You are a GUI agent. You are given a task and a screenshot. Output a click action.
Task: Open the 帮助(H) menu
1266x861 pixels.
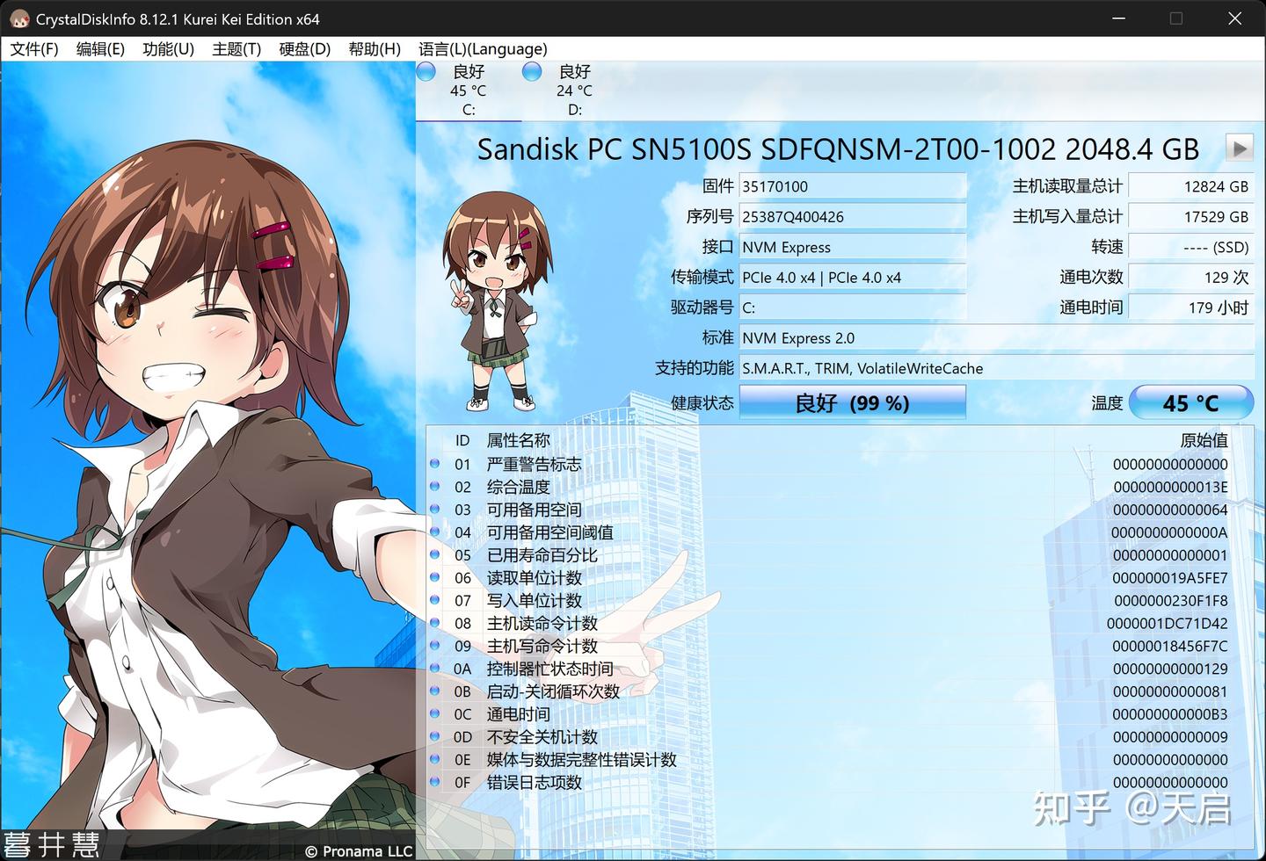(x=375, y=49)
